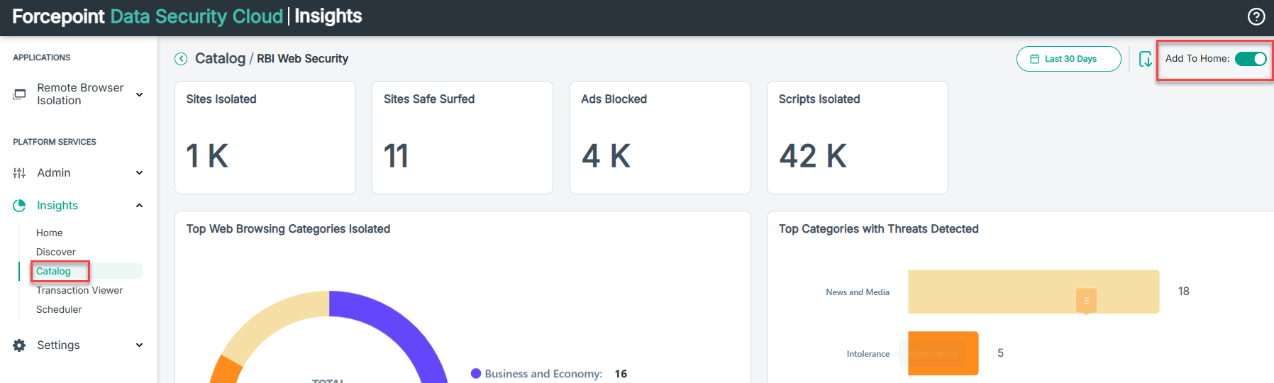Image resolution: width=1274 pixels, height=383 pixels.
Task: Click the Admin menu label
Action: [x=54, y=173]
